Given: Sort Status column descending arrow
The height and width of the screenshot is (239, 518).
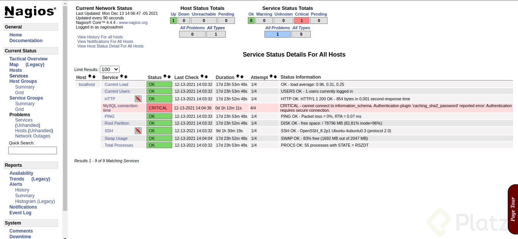Looking at the screenshot, I should (169, 77).
